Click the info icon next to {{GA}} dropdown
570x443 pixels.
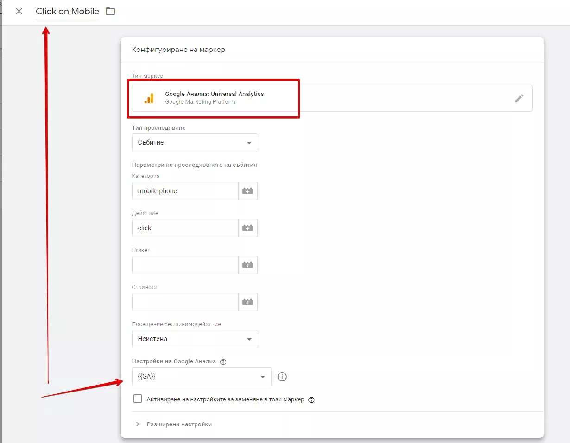click(x=282, y=377)
